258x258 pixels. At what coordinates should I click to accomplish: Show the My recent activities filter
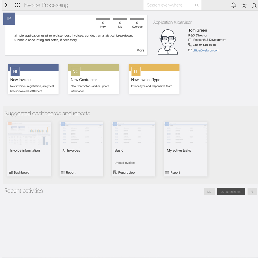(x=209, y=192)
